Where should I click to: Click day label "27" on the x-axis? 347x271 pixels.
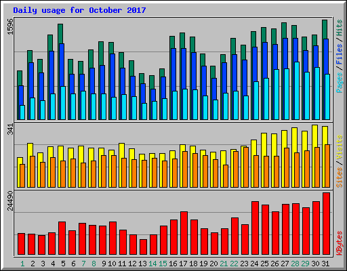click(285, 264)
